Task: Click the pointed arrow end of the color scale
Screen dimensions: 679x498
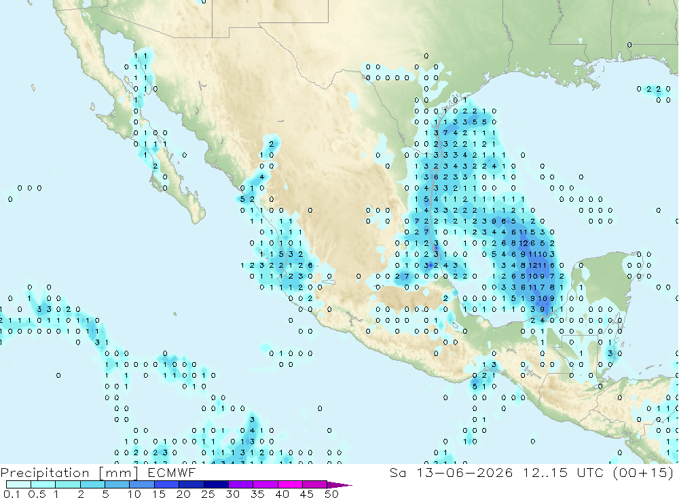Action: point(339,485)
